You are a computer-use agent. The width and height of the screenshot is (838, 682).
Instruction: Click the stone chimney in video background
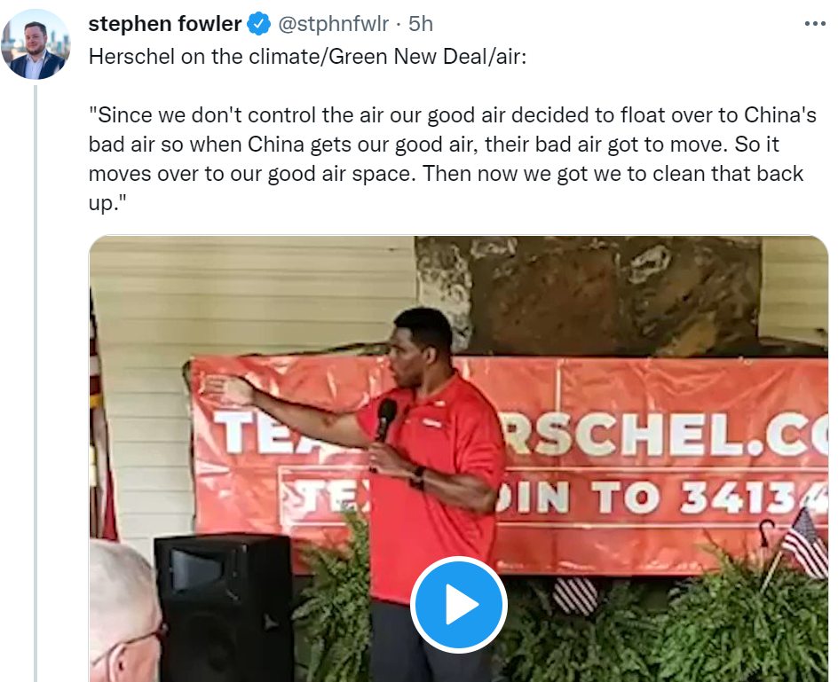click(x=588, y=295)
